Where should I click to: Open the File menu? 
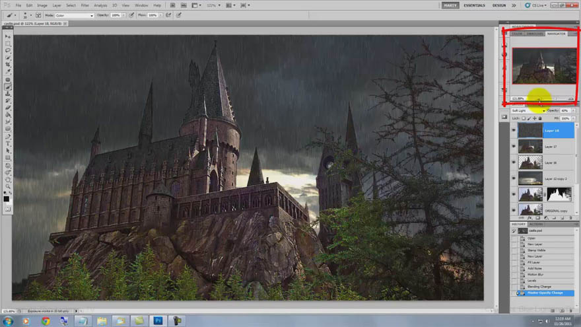[x=18, y=5]
